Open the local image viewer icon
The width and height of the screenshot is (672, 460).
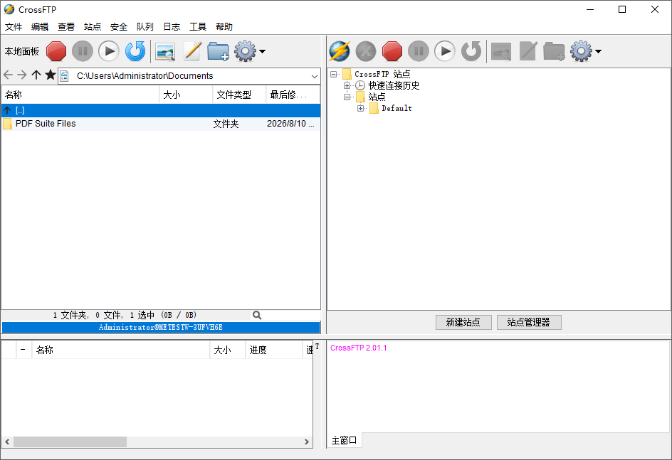pyautogui.click(x=165, y=51)
